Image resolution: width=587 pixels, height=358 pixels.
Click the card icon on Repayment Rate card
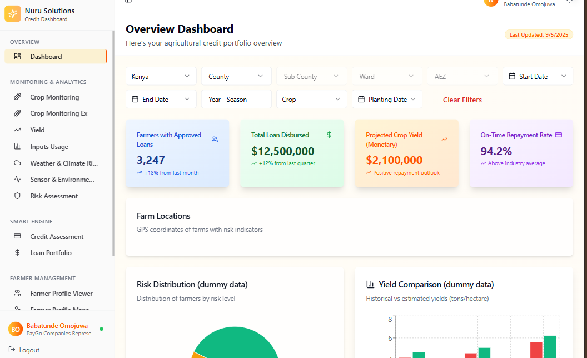[559, 135]
